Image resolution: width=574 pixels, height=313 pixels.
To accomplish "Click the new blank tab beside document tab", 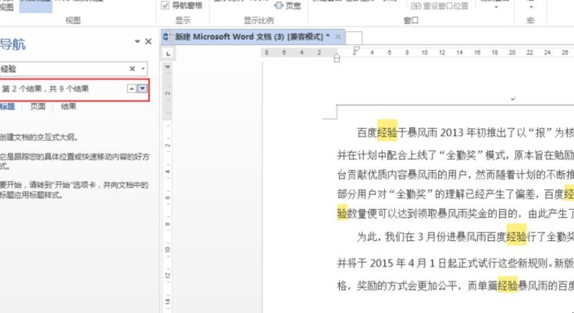I will coord(353,37).
